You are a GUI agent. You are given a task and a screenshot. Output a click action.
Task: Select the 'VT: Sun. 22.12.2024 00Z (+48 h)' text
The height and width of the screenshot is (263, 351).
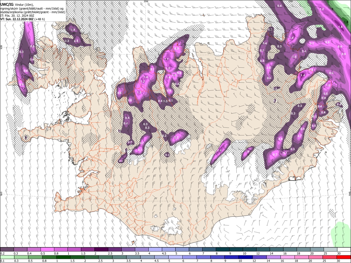[22, 19]
